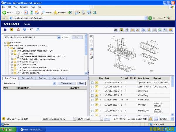Switch to the Abbreviation tab
The width and height of the screenshot is (176, 132).
[x=58, y=78]
